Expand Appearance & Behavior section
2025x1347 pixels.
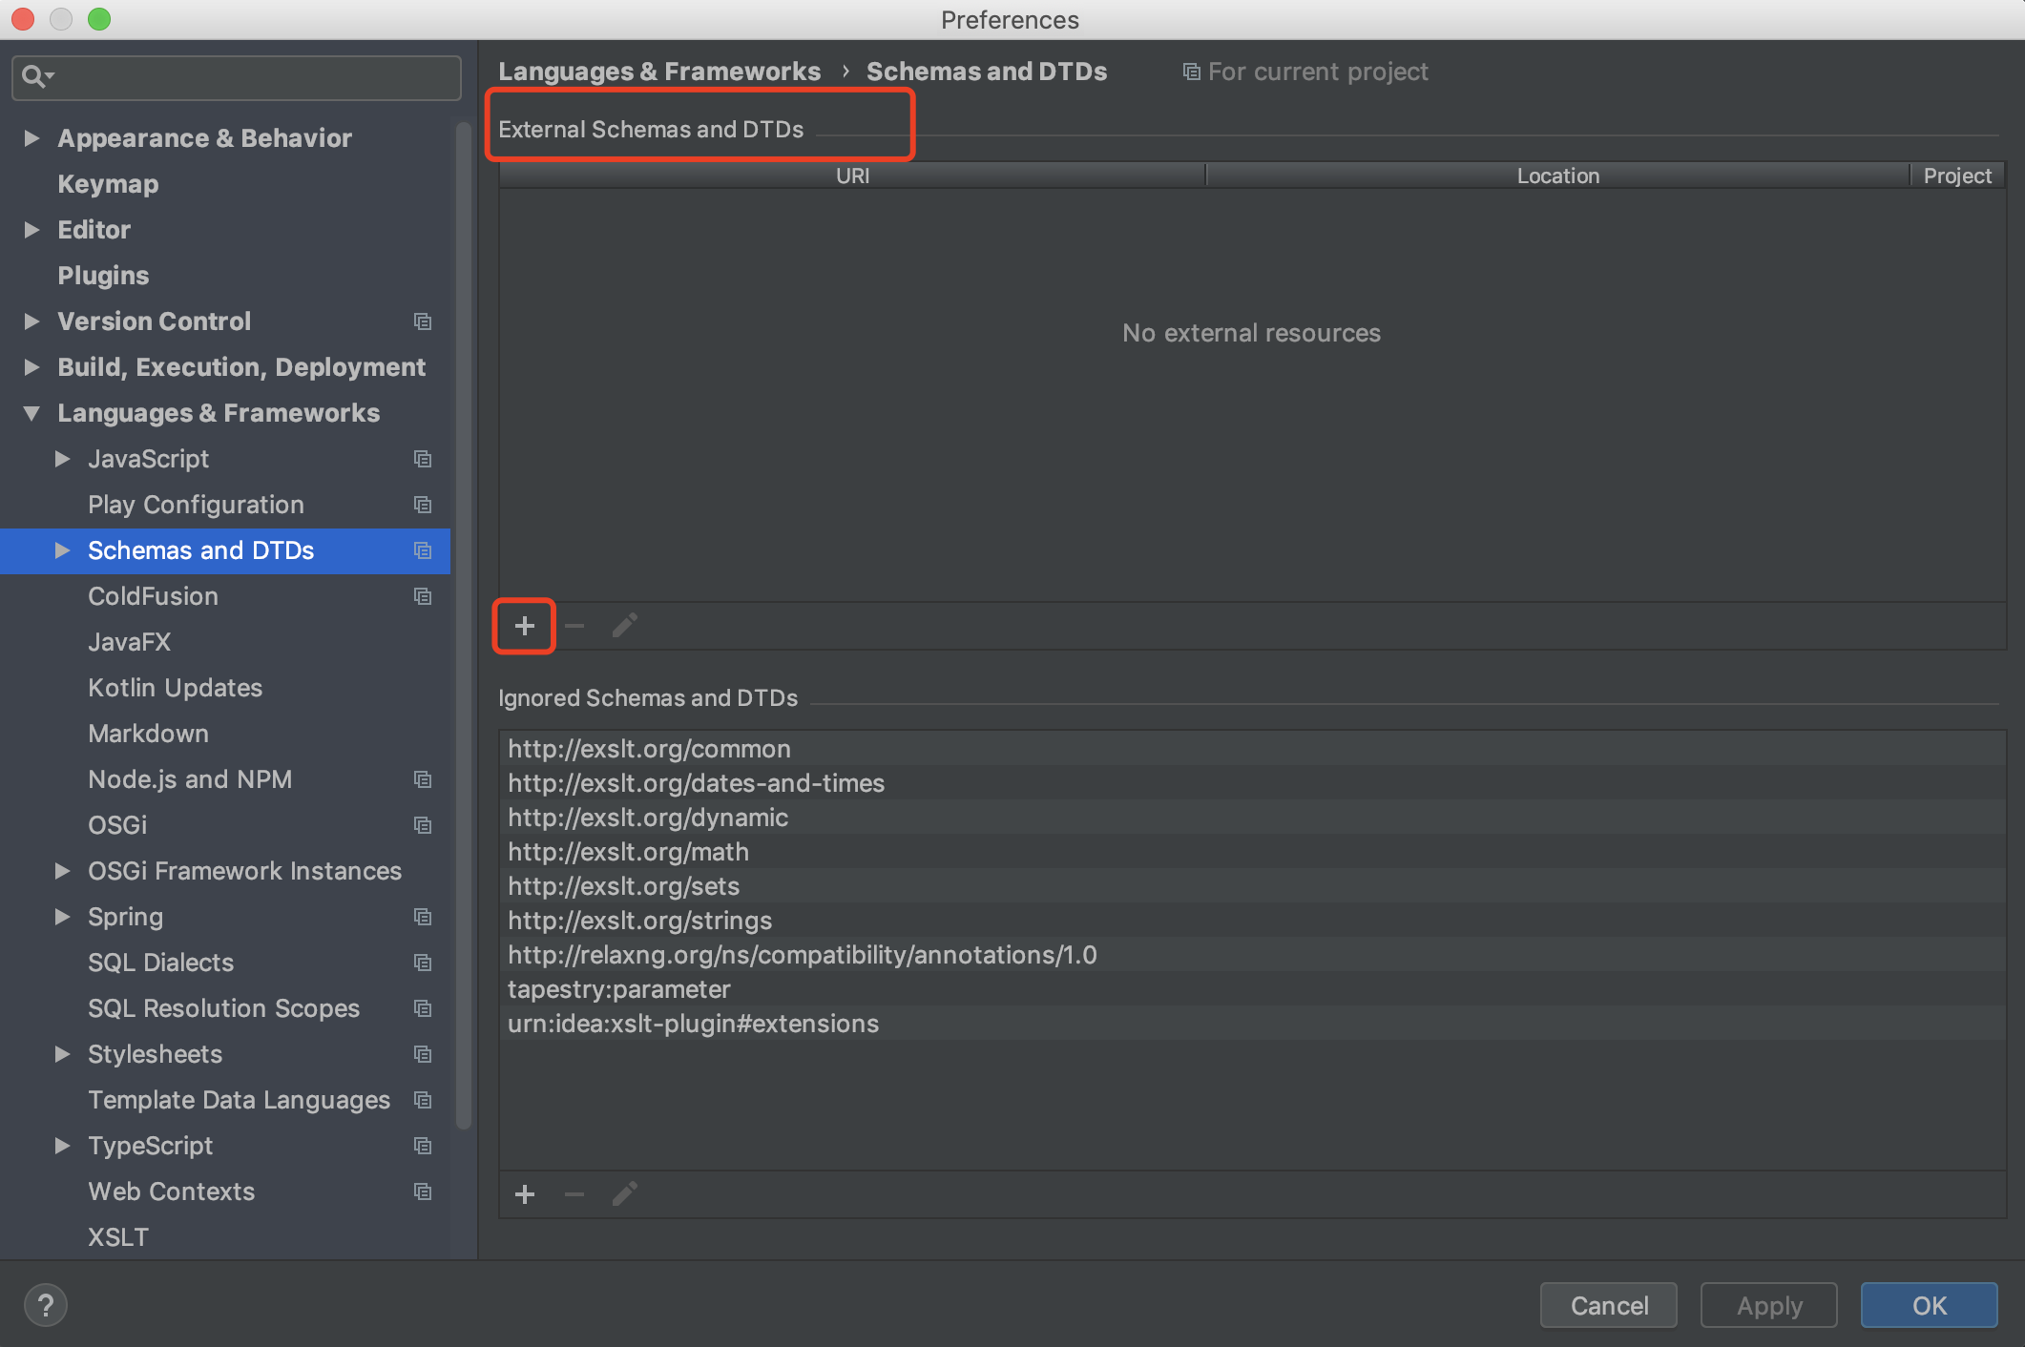31,138
